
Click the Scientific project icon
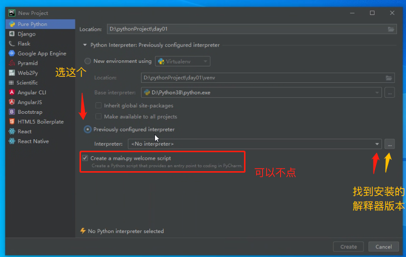[11, 83]
